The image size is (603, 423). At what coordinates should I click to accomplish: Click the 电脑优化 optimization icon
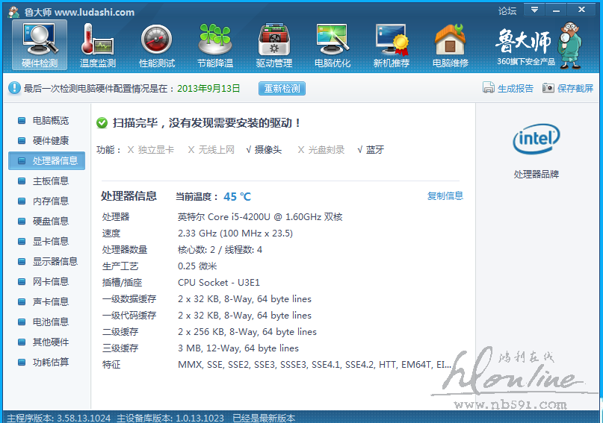(333, 44)
